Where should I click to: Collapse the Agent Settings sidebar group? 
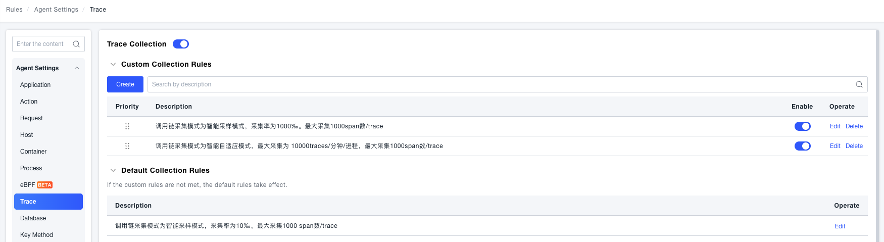point(77,68)
